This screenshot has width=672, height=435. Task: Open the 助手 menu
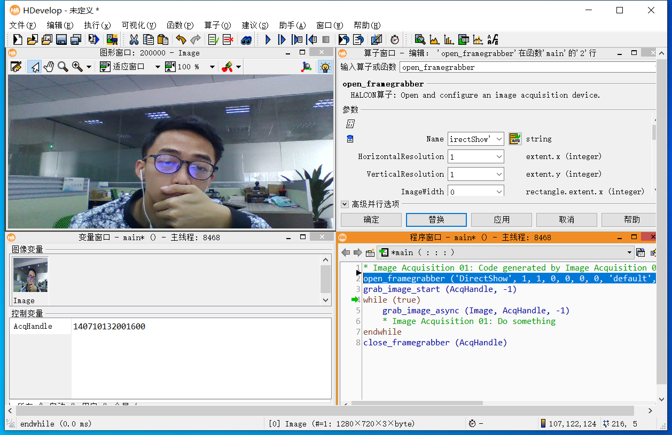click(292, 25)
